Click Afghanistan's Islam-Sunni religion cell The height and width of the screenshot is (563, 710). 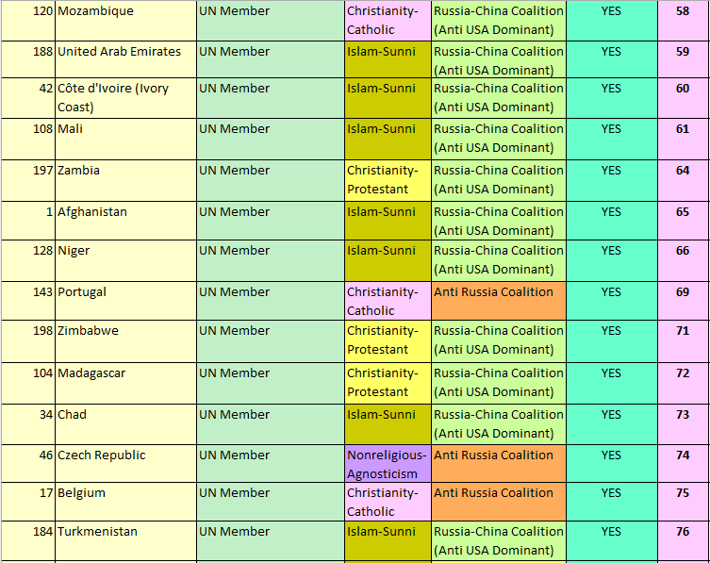388,221
